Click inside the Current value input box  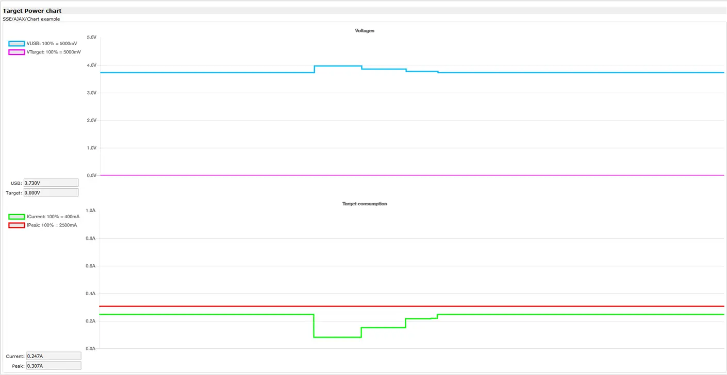coord(54,355)
